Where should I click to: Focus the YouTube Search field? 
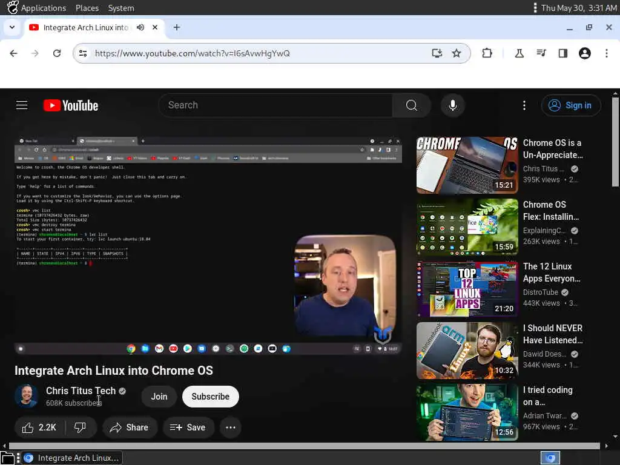tap(276, 105)
